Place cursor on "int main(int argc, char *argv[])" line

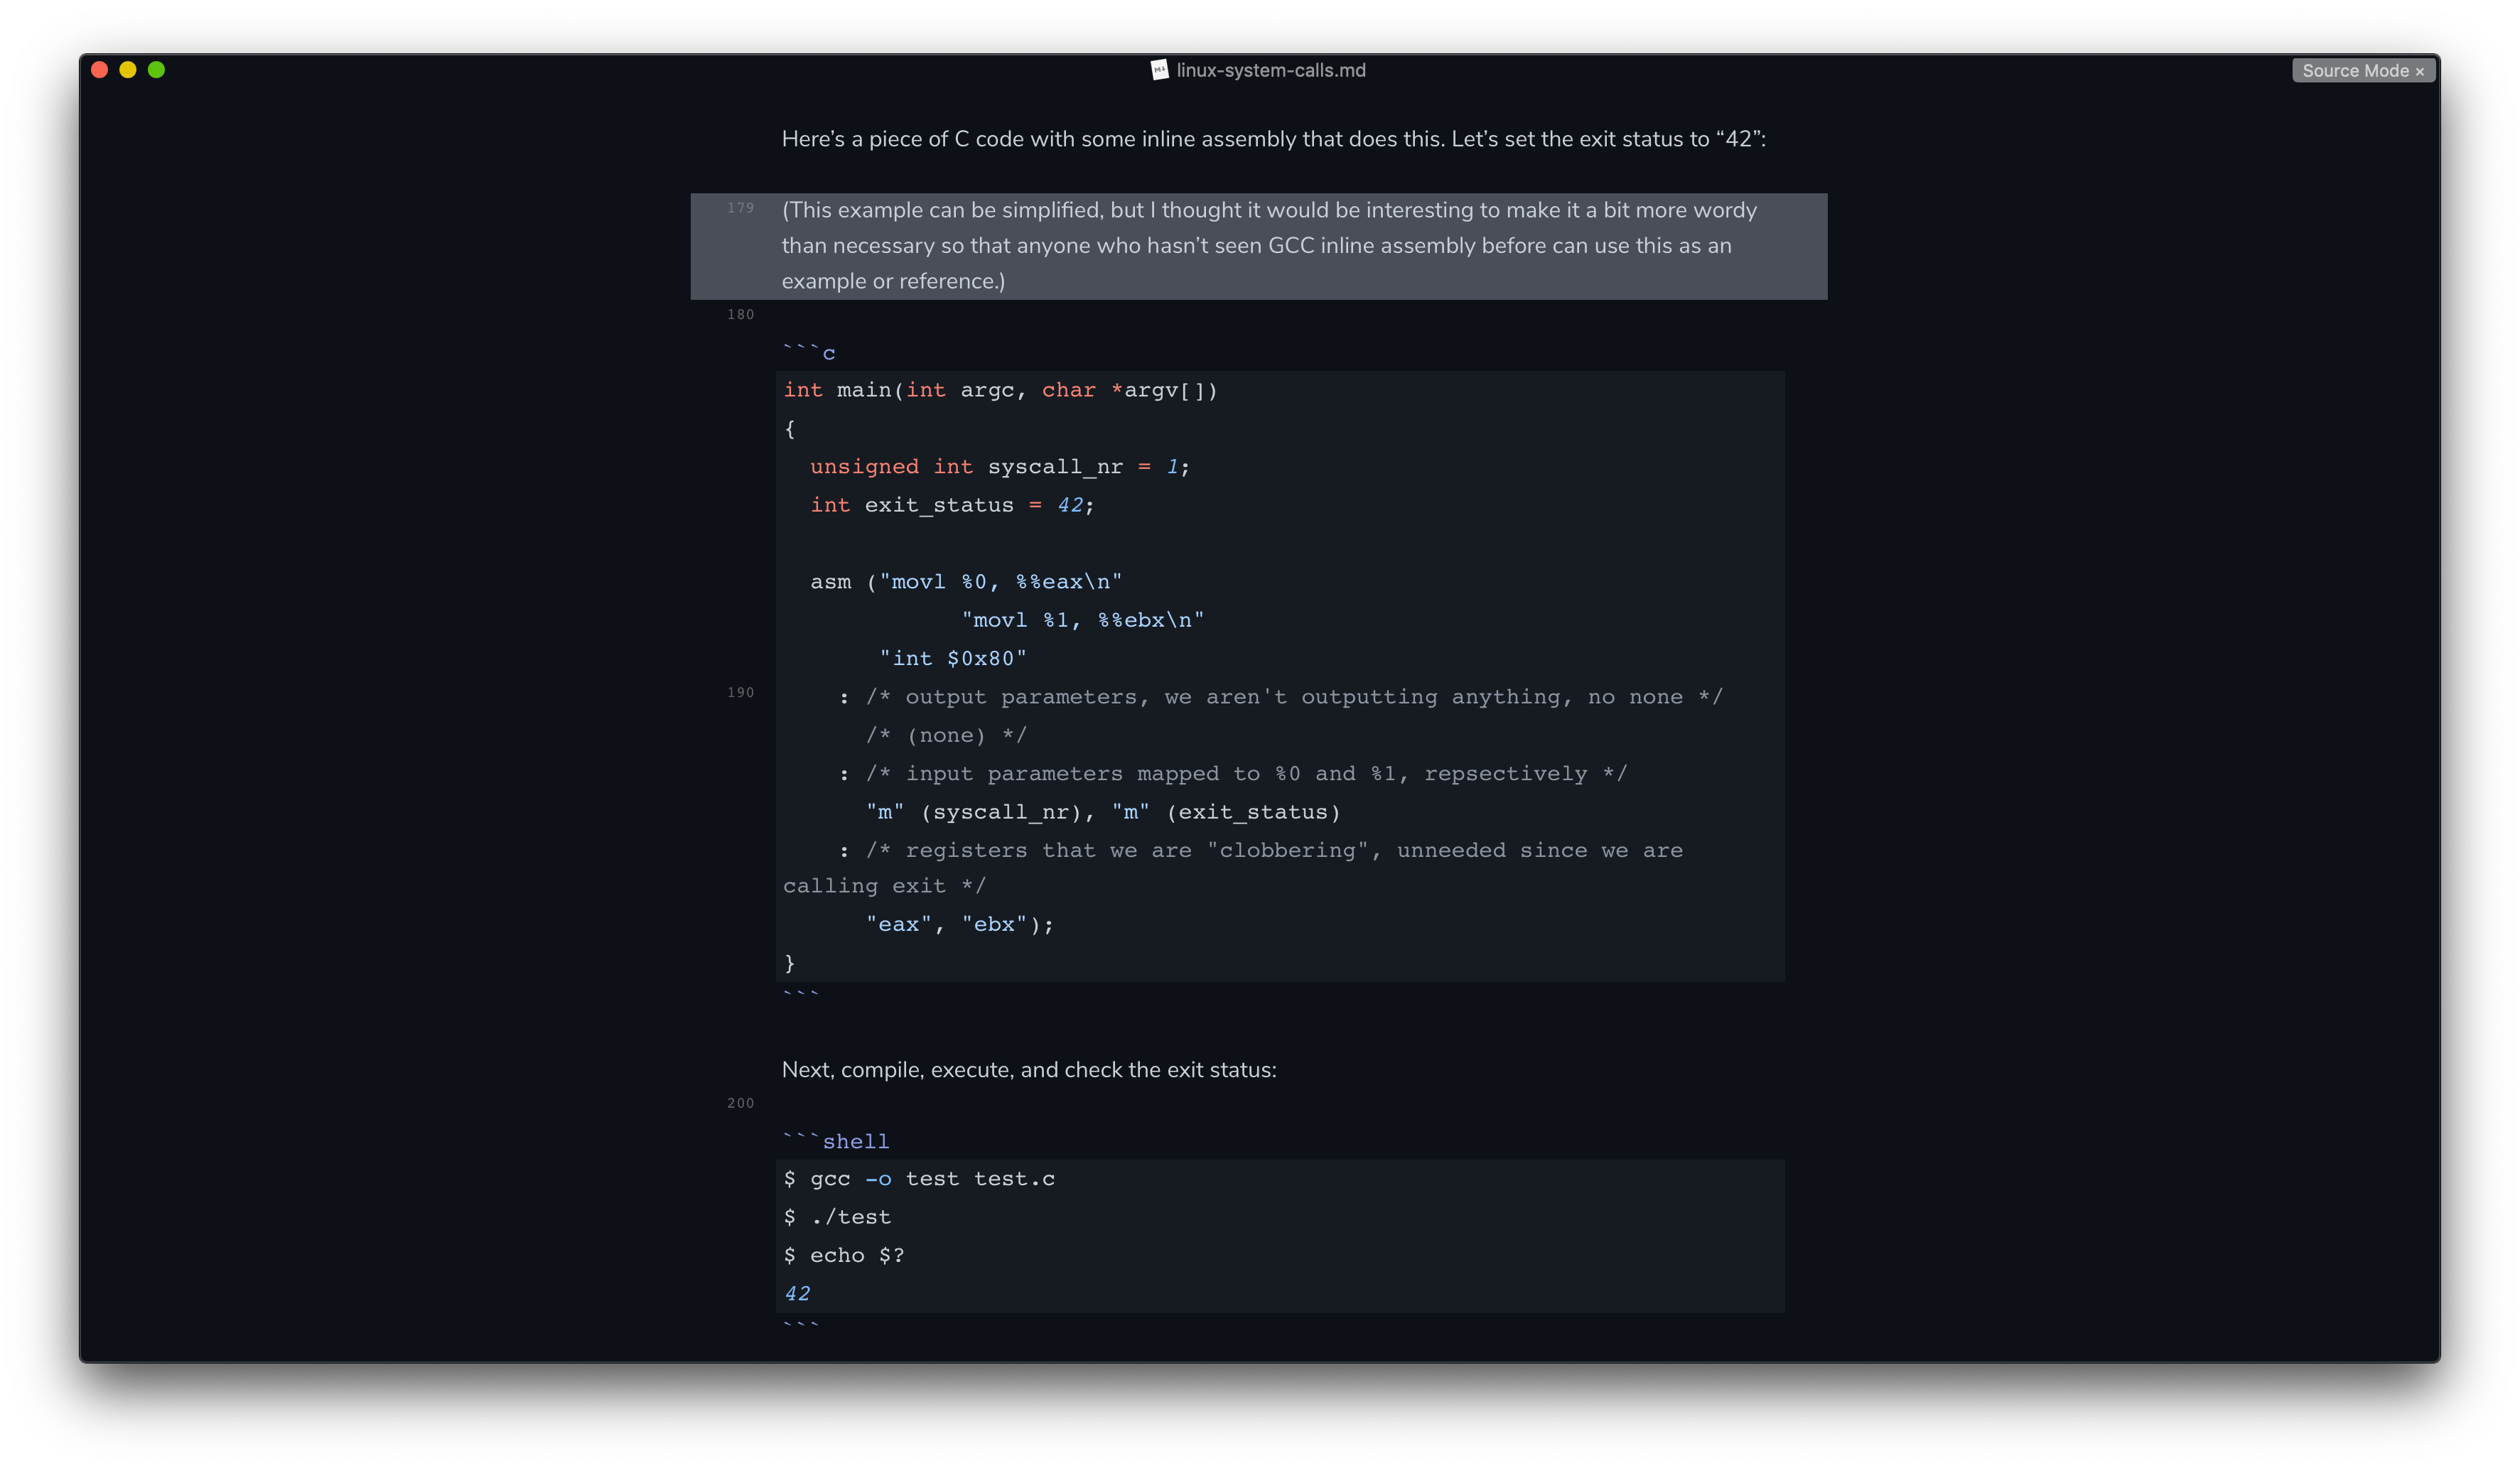coord(1000,391)
